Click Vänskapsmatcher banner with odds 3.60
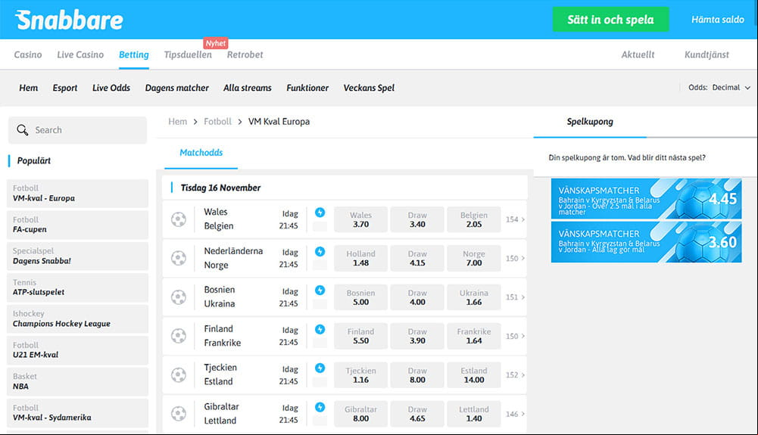The image size is (758, 435). click(x=647, y=242)
